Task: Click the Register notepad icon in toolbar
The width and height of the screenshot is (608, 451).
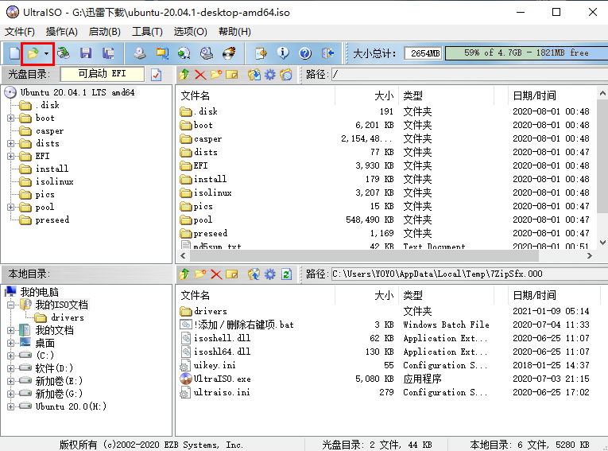Action: [x=261, y=53]
